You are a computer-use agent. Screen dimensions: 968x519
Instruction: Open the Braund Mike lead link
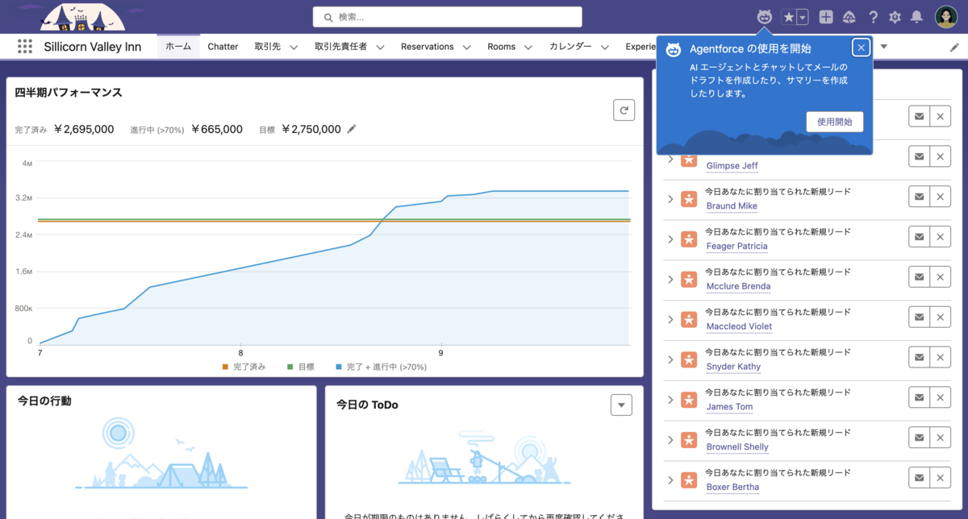pos(732,206)
